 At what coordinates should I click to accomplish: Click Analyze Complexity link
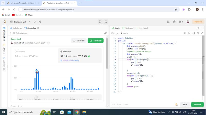click(x=70, y=60)
